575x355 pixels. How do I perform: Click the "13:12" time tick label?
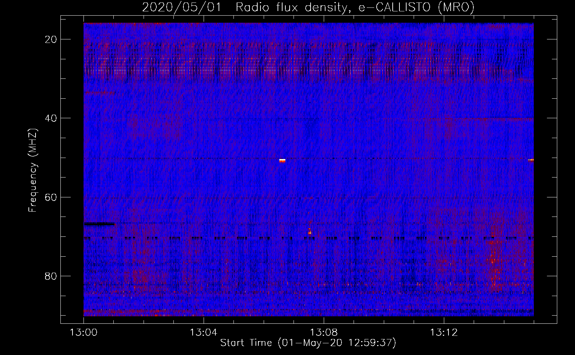pos(444,333)
